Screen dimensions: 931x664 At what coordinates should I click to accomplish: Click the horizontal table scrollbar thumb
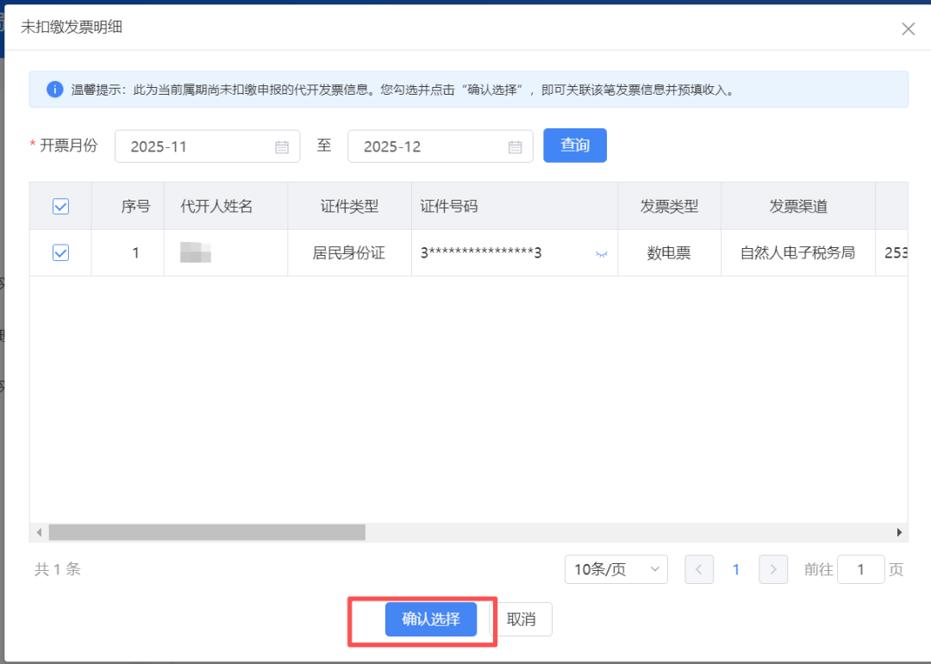(x=207, y=532)
